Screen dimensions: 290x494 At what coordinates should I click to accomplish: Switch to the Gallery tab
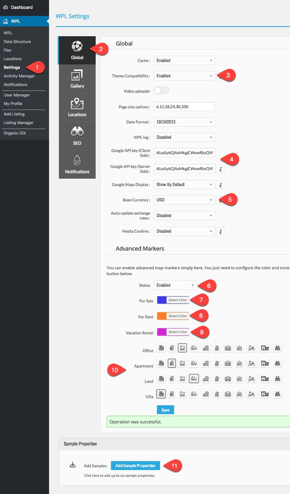click(77, 79)
